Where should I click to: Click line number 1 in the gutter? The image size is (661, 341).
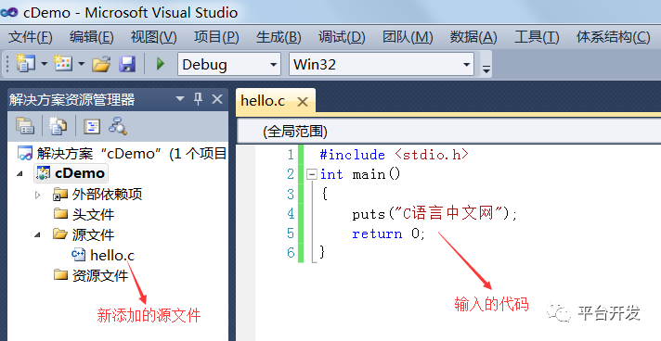point(291,155)
